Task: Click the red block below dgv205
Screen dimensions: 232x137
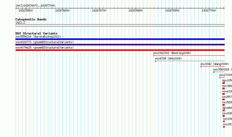Action: (224, 83)
